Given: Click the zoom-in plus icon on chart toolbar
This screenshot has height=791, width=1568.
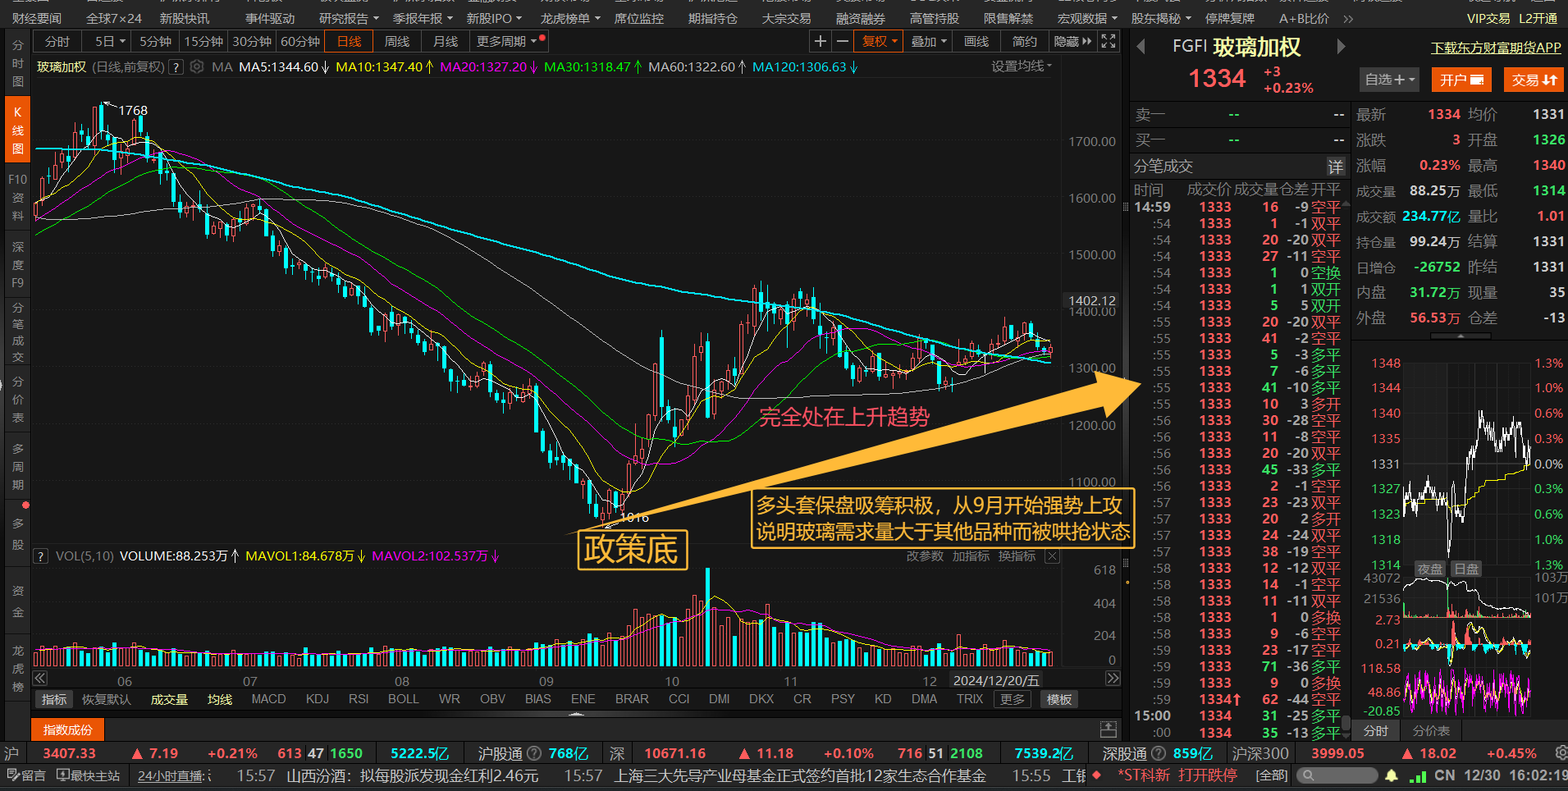Looking at the screenshot, I should coord(820,41).
